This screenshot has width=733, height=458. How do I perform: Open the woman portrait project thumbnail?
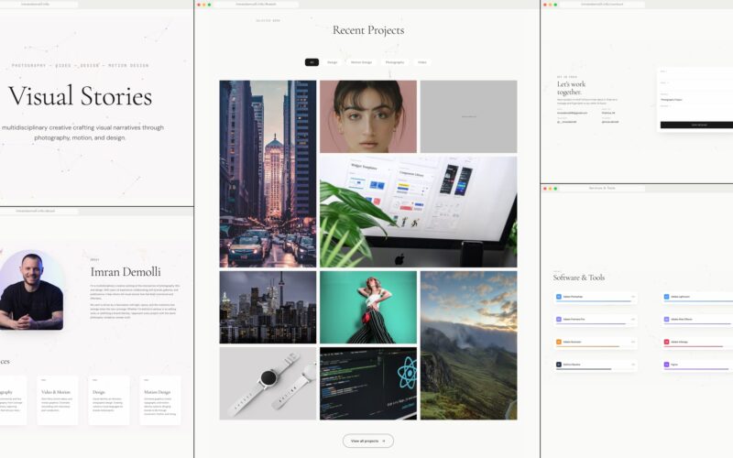367,116
